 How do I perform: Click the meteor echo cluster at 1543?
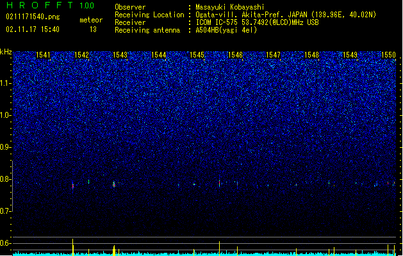[x=114, y=184]
